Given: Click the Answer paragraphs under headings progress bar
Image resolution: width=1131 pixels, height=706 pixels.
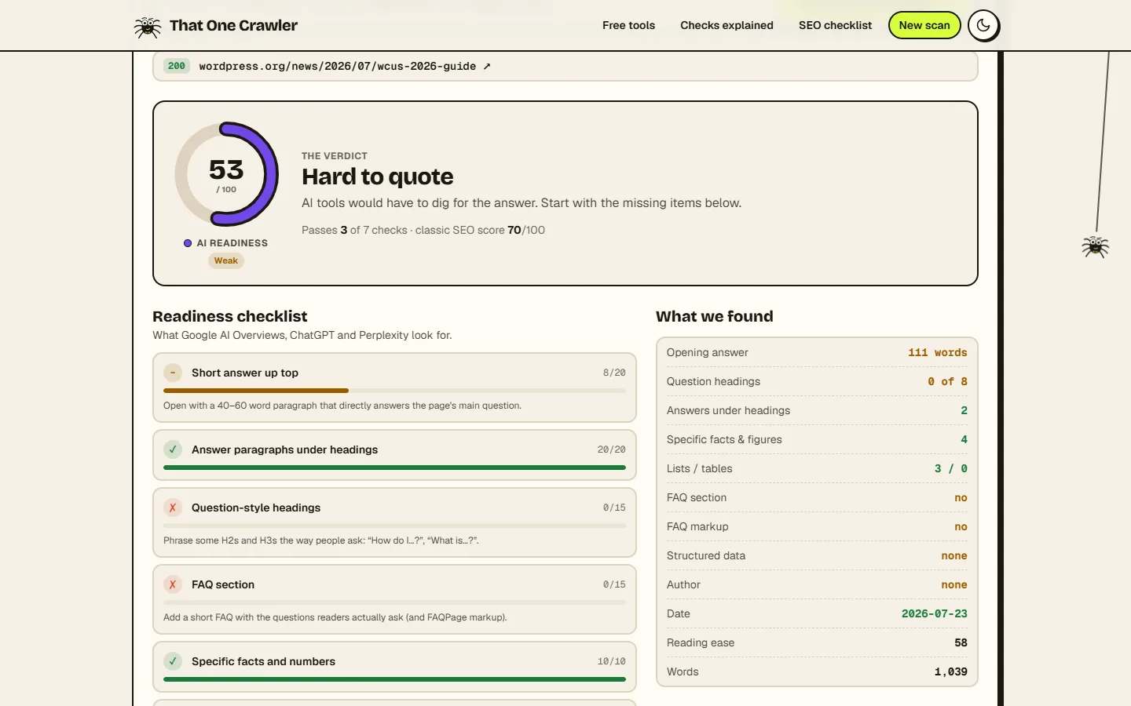Looking at the screenshot, I should tap(394, 468).
